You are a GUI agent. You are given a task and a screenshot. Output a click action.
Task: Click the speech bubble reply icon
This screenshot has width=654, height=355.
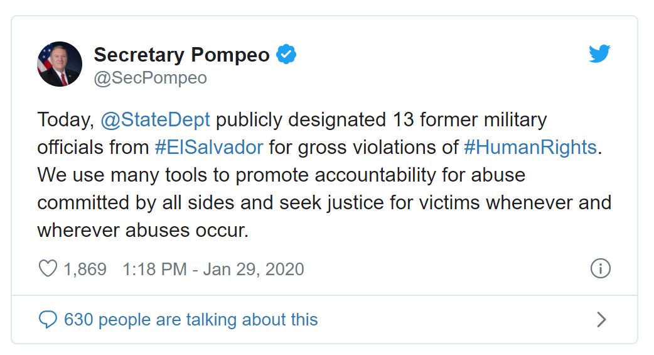tap(48, 320)
